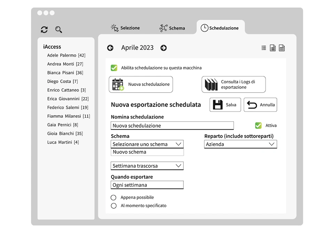The height and width of the screenshot is (233, 334).
Task: Cancel with the Annulla button
Action: (x=260, y=105)
